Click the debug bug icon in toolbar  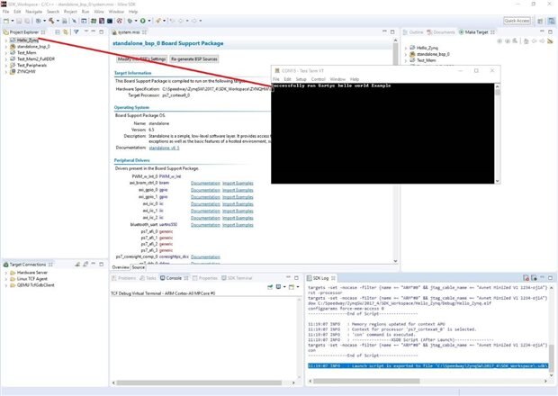tap(128, 20)
